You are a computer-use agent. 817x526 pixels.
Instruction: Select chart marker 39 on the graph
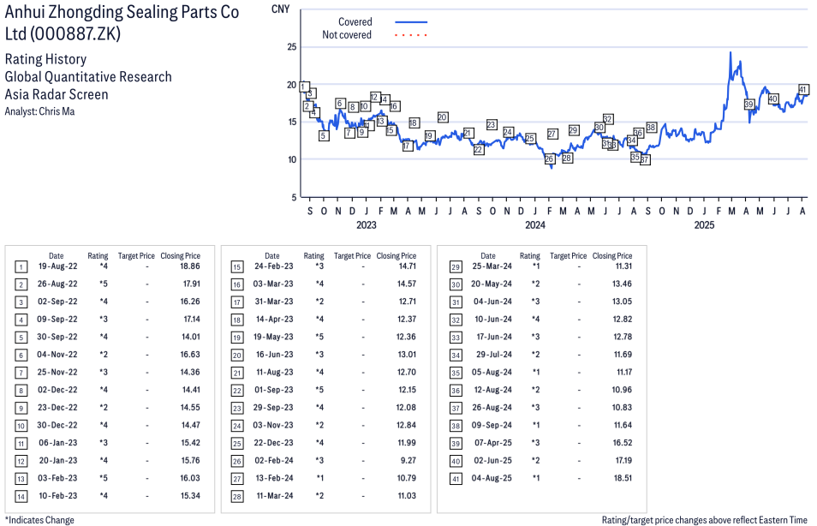click(x=749, y=105)
